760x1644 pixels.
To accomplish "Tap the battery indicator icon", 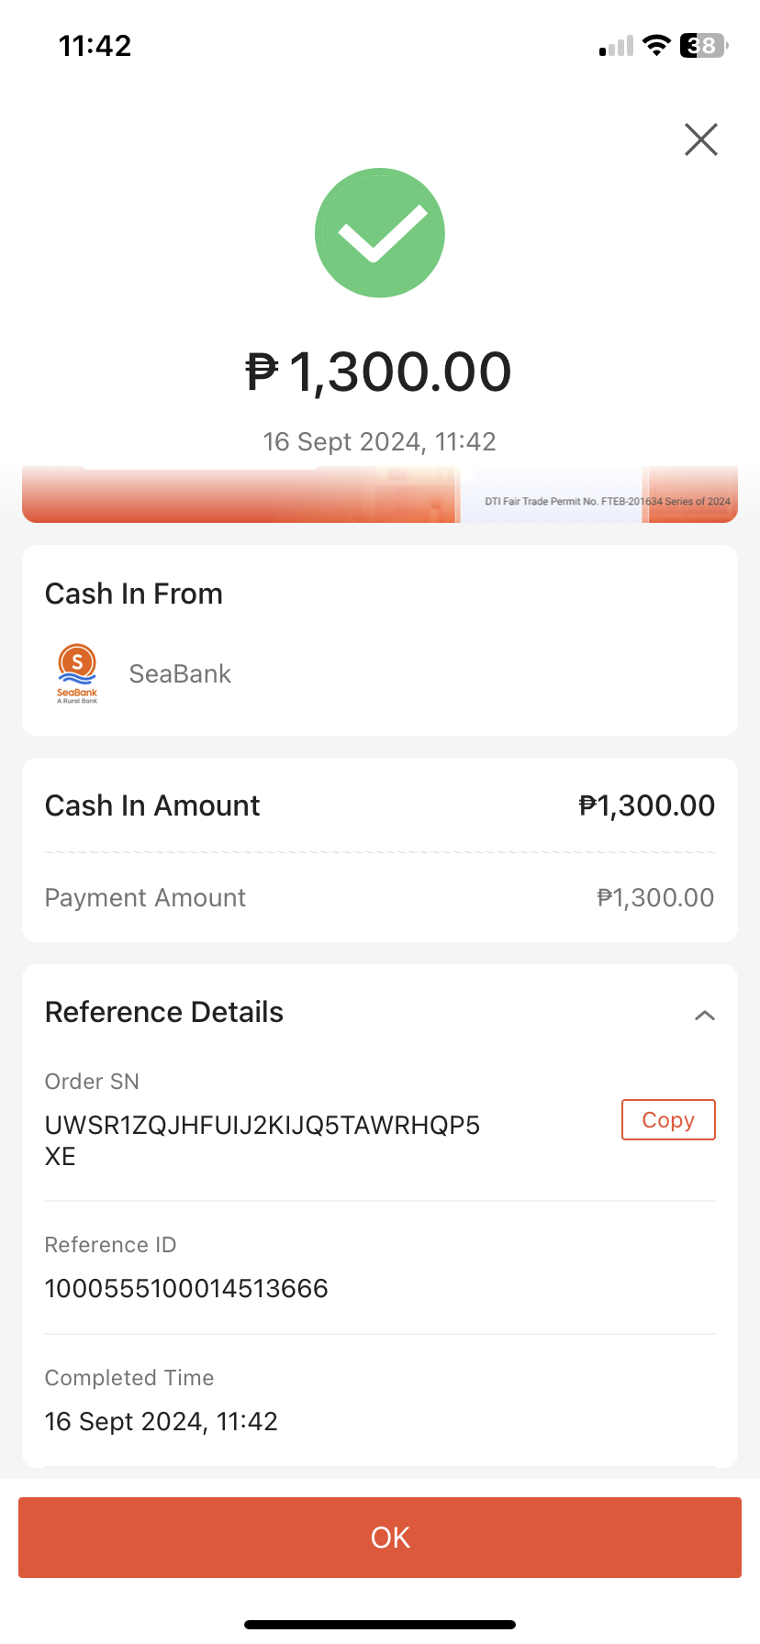I will pyautogui.click(x=703, y=45).
